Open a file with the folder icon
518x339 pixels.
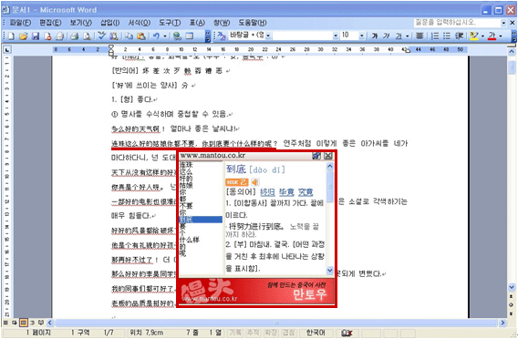[x=23, y=36]
